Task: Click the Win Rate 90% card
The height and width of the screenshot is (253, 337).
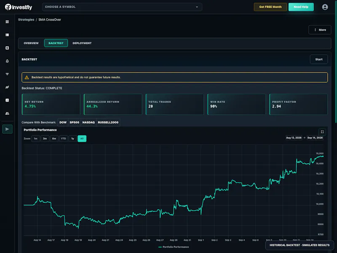Action: pyautogui.click(x=236, y=104)
